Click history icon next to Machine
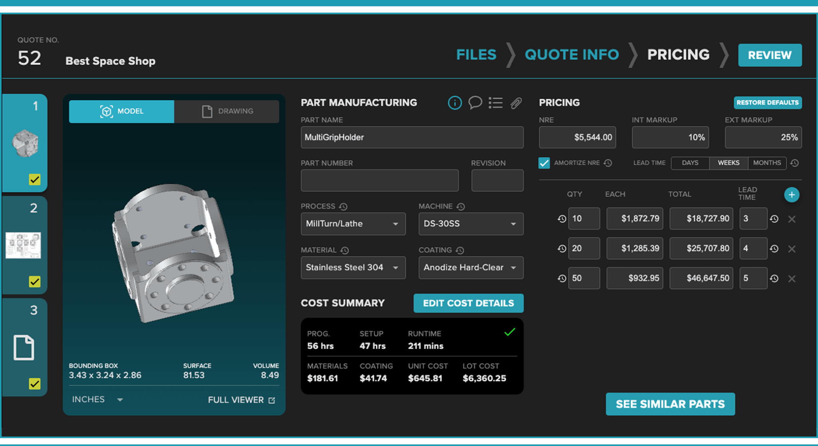Screen dimensions: 818x446 point(461,206)
